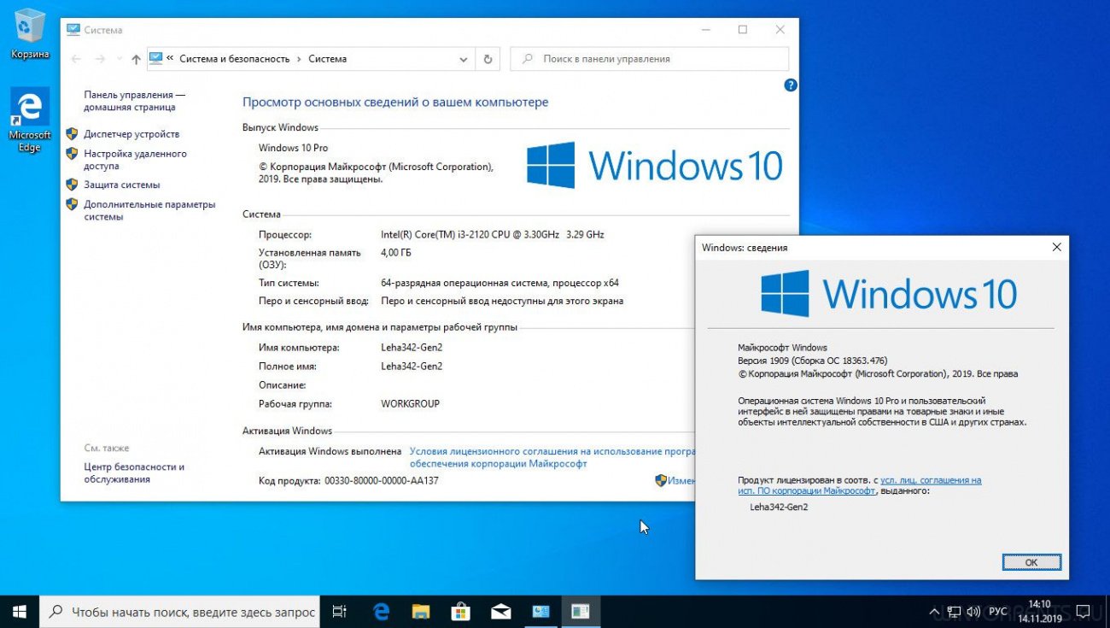Click the shield icon next to Защита системы
The height and width of the screenshot is (628, 1110).
[x=72, y=185]
